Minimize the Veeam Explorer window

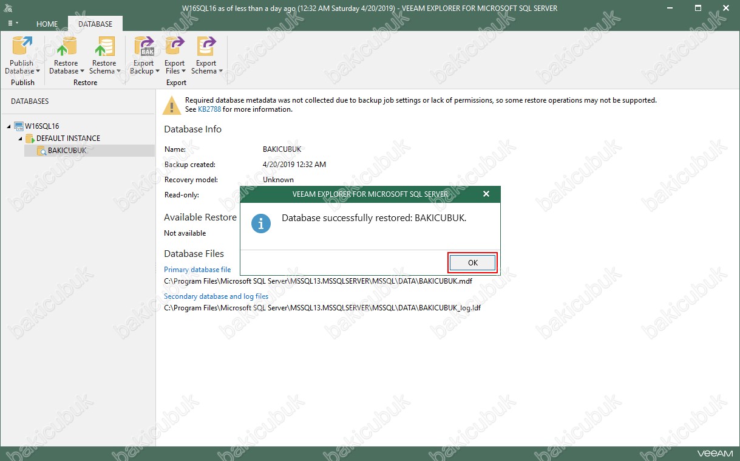[x=671, y=8]
